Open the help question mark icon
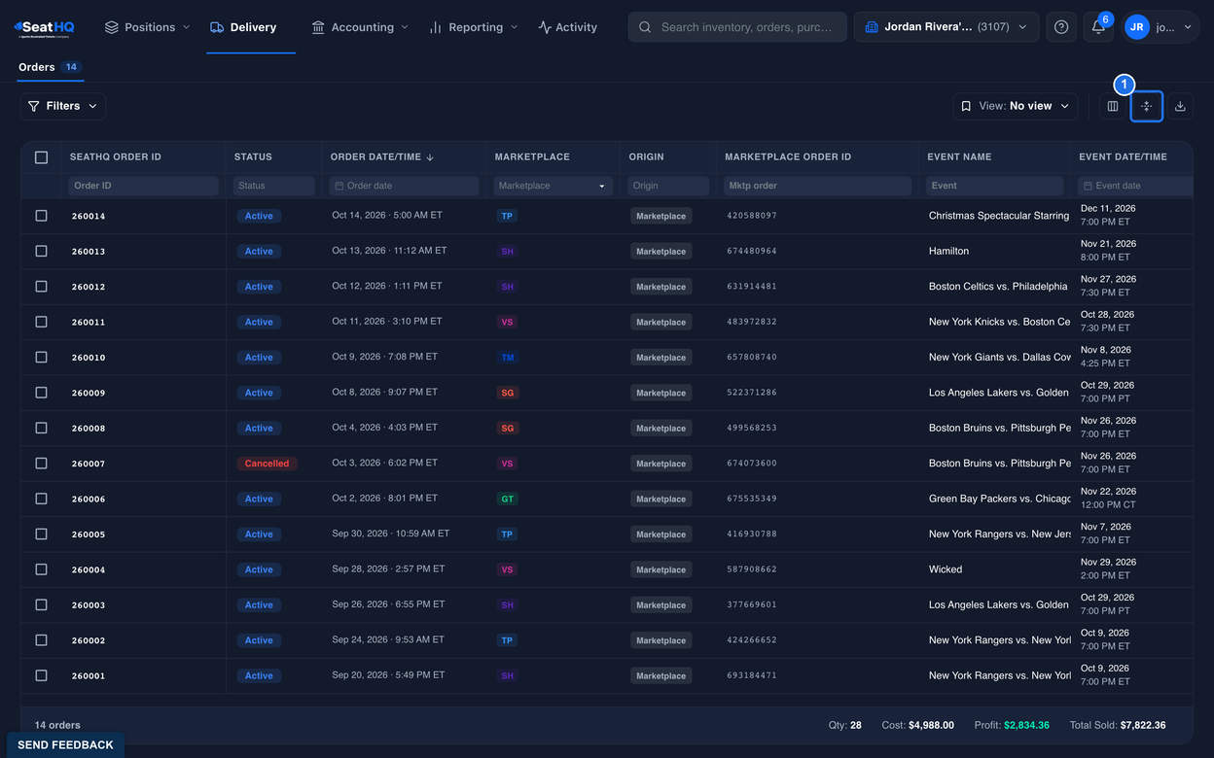The height and width of the screenshot is (758, 1214). [x=1061, y=27]
